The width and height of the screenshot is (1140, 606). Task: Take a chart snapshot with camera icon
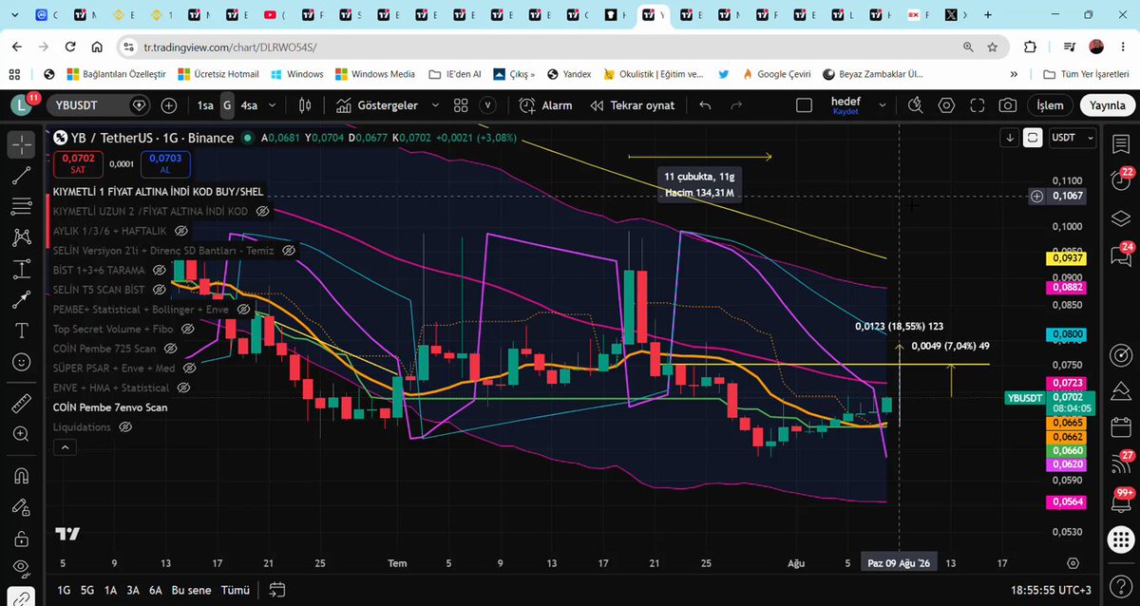point(1007,105)
